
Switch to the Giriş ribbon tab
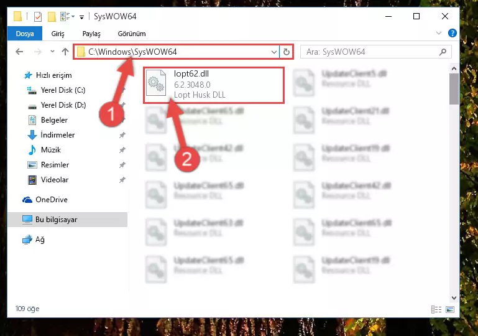[58, 34]
